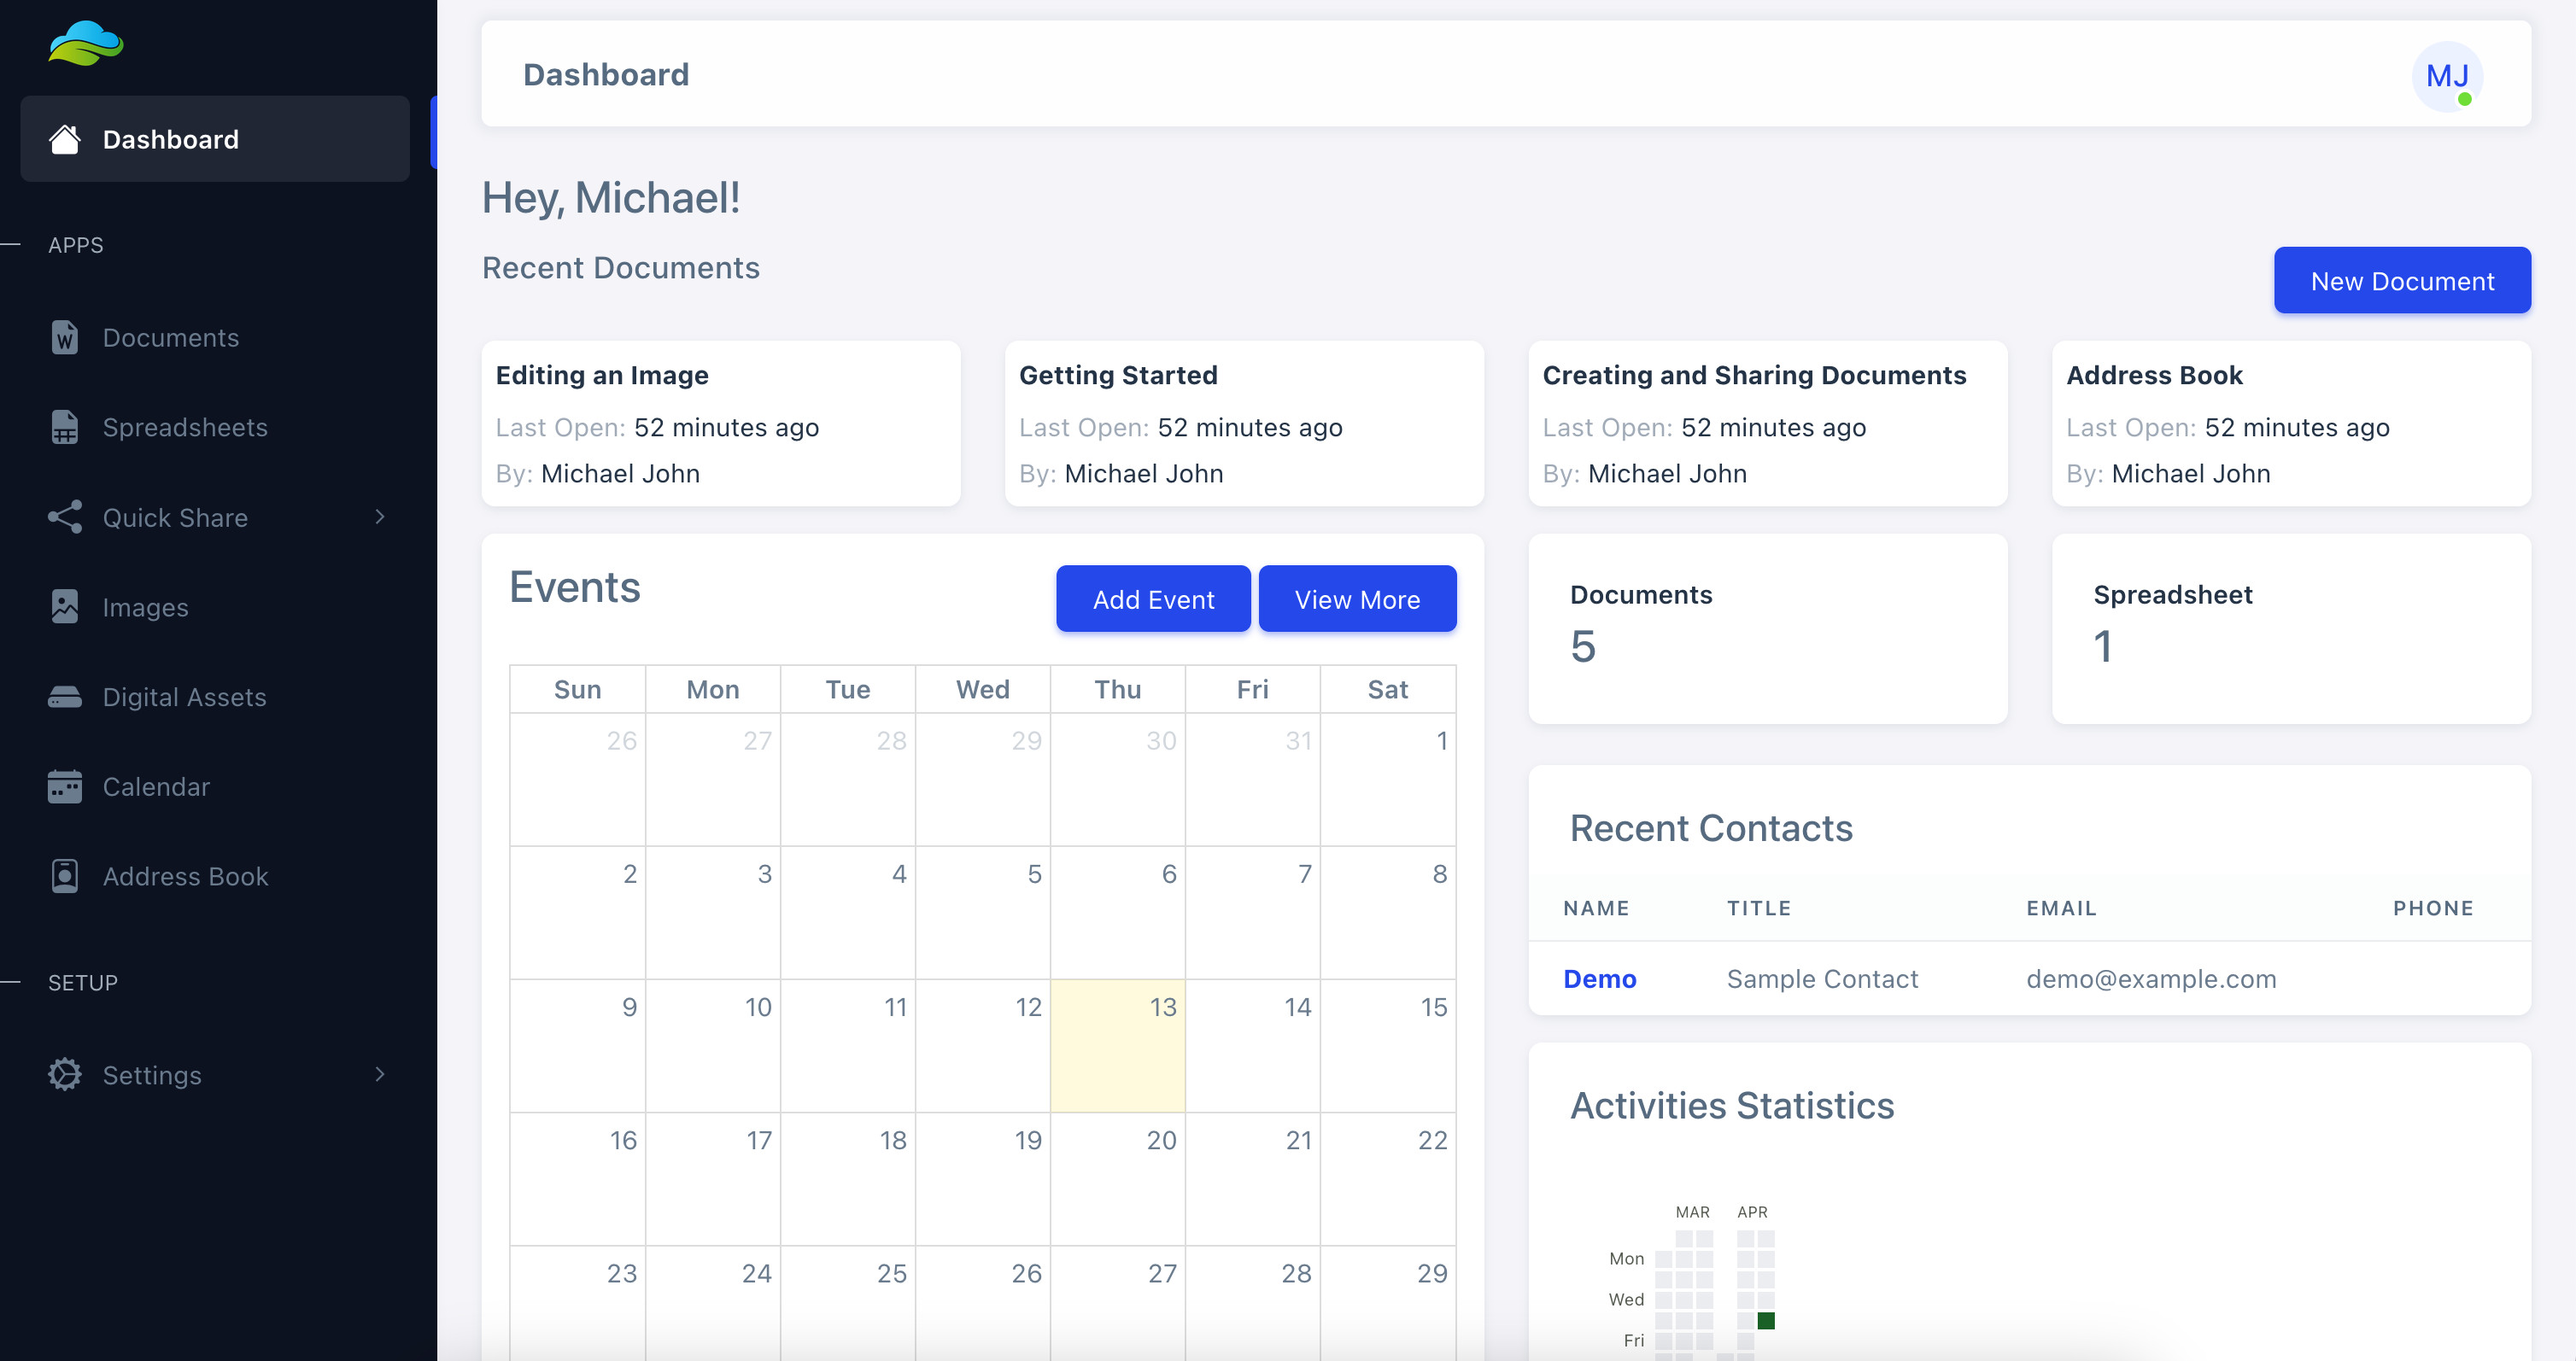
Task: Open the Getting Started document card
Action: 1243,424
